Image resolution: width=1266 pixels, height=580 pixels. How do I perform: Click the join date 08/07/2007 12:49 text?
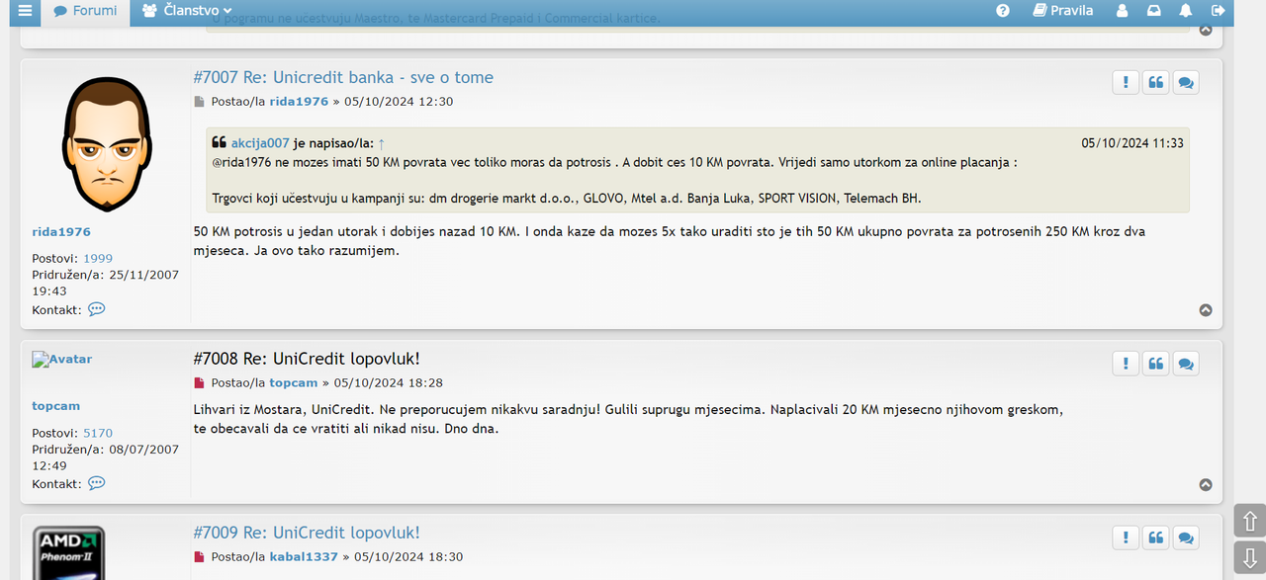[x=106, y=456]
